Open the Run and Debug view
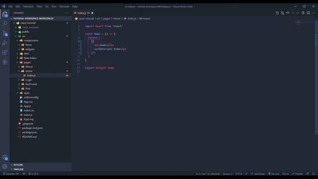Screen dimensions: 318x179 coord(5,43)
